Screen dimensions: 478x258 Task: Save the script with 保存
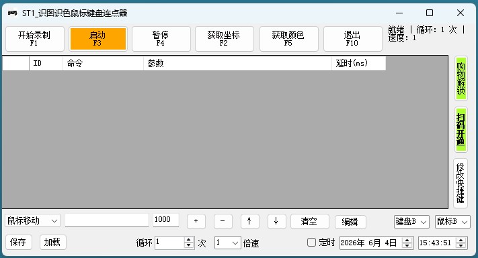pos(19,242)
